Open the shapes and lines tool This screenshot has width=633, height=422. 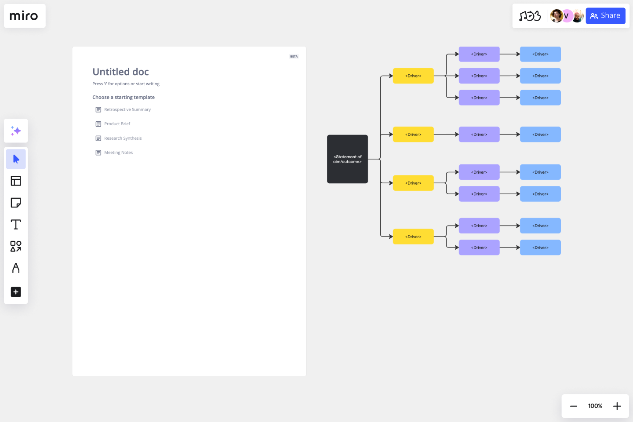pos(16,246)
